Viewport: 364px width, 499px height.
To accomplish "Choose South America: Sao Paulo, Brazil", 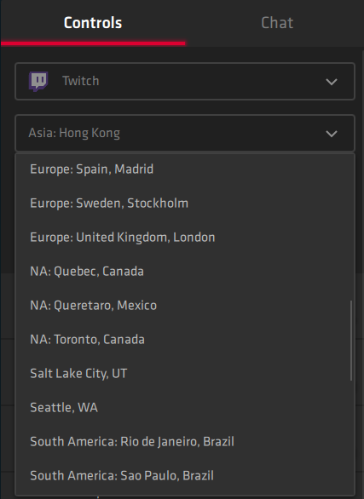I will pos(185,475).
